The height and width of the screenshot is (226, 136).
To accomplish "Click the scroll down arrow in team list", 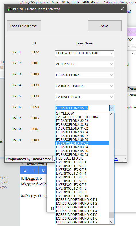I will click(112, 222).
